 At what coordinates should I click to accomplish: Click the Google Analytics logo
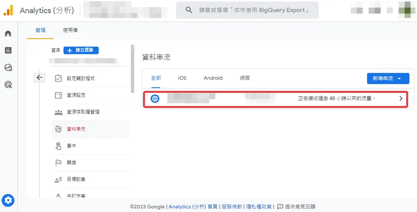tap(8, 10)
